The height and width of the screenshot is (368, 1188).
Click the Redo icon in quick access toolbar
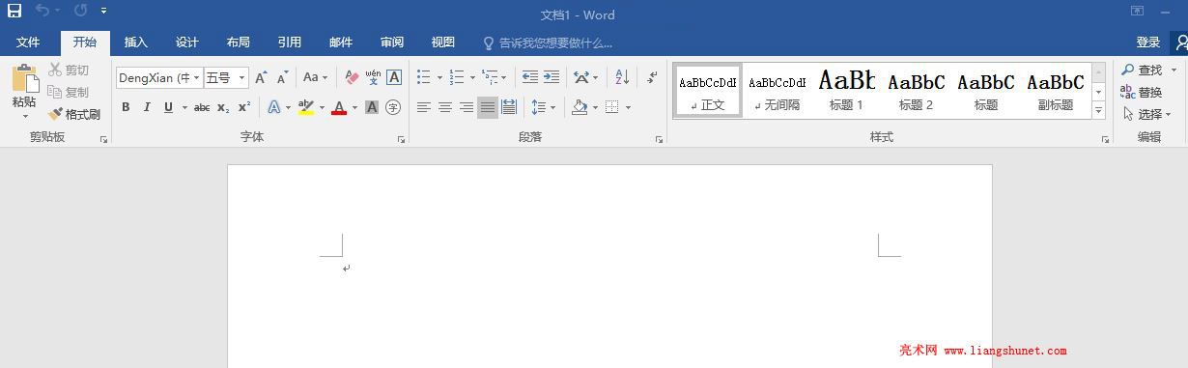pos(80,12)
